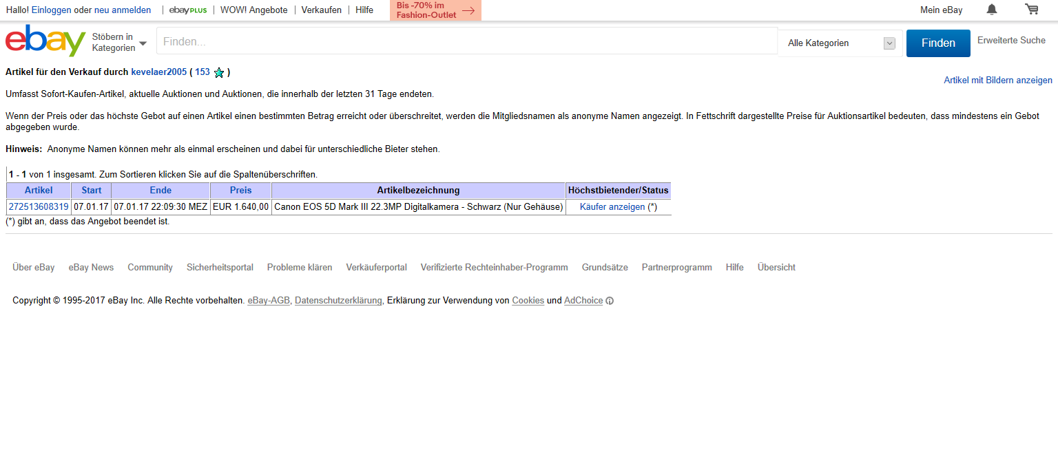1058x450 pixels.
Task: Select the price cell 'EUR 1.640,00'
Action: (x=241, y=207)
